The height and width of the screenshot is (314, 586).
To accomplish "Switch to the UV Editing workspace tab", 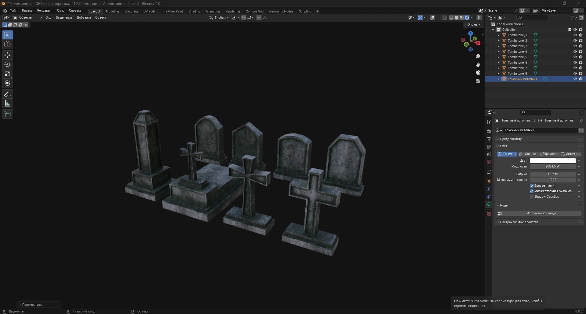I will [151, 11].
